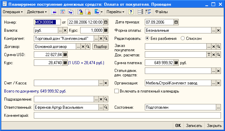Open selection list for Форма оплаты
Screen dimensions: 225x131
click(213, 30)
